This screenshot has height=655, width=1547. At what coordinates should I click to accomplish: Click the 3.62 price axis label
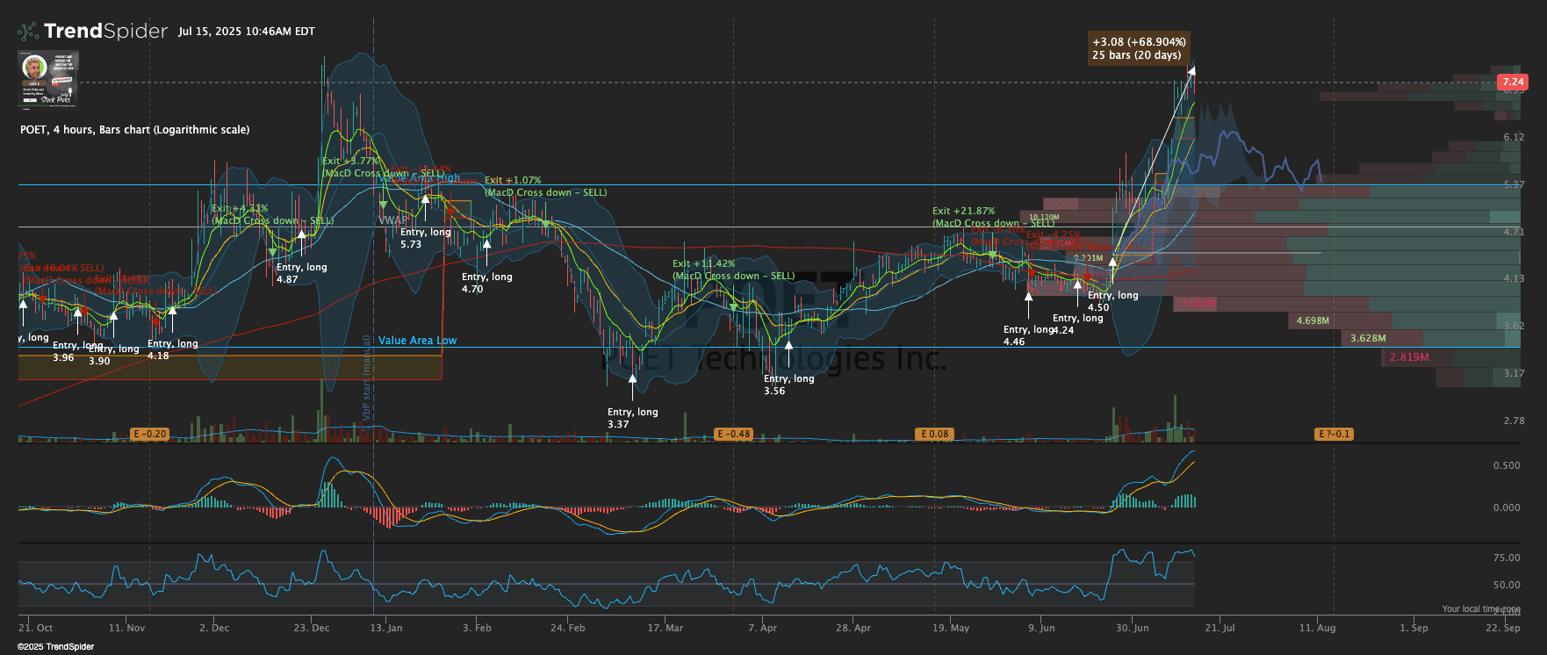coord(1514,327)
